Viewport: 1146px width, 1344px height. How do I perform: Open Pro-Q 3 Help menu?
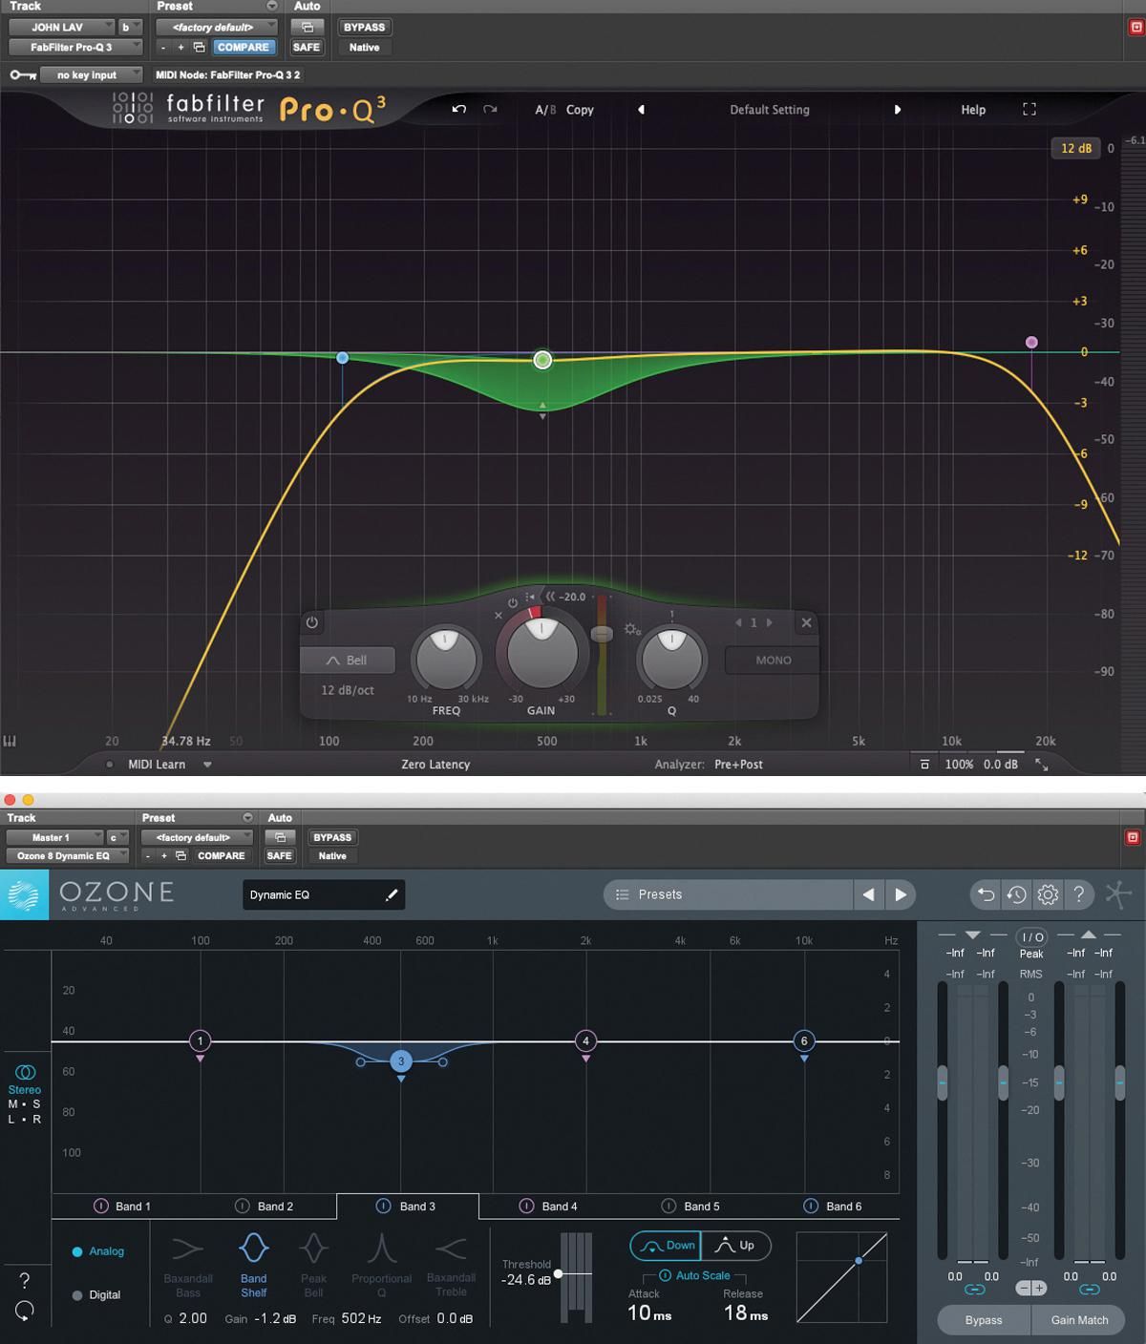(973, 110)
